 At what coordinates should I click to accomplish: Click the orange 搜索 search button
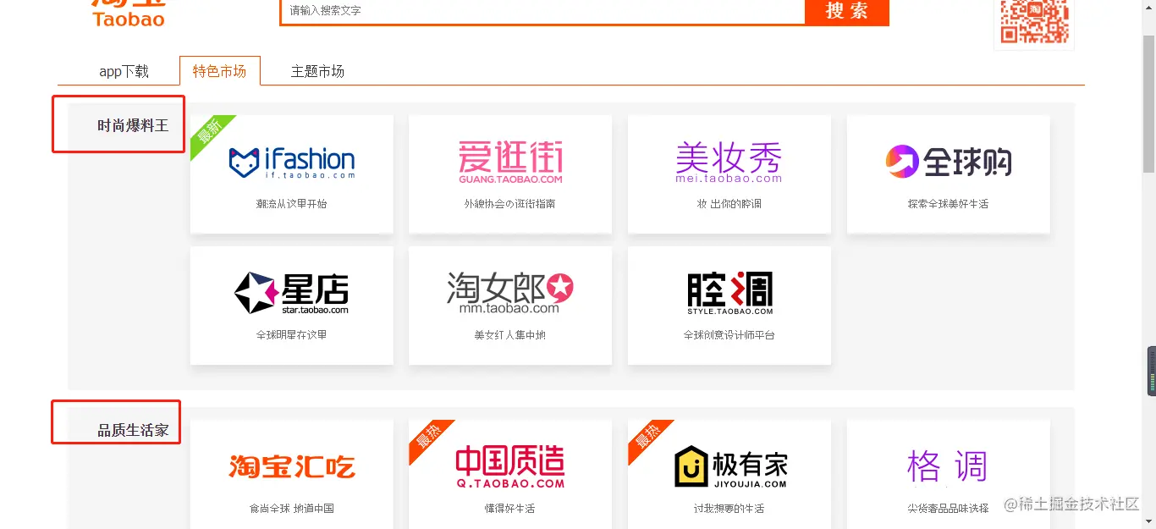click(846, 11)
